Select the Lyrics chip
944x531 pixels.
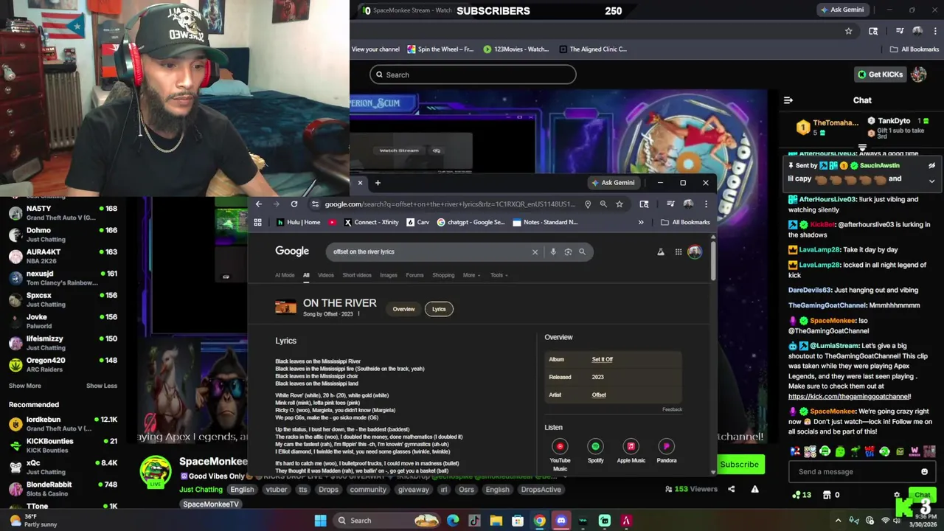pos(439,309)
